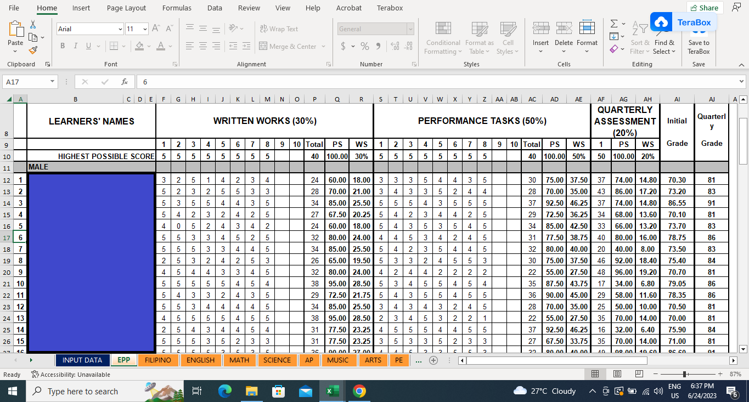Screen dimensions: 749x402
Task: Select column header B
Action: (75, 99)
